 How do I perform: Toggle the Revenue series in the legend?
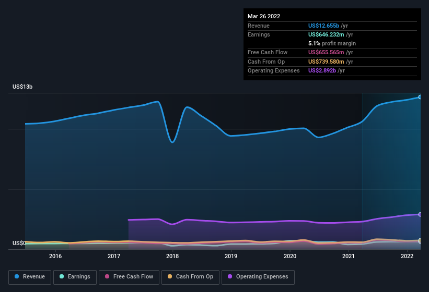pos(30,277)
